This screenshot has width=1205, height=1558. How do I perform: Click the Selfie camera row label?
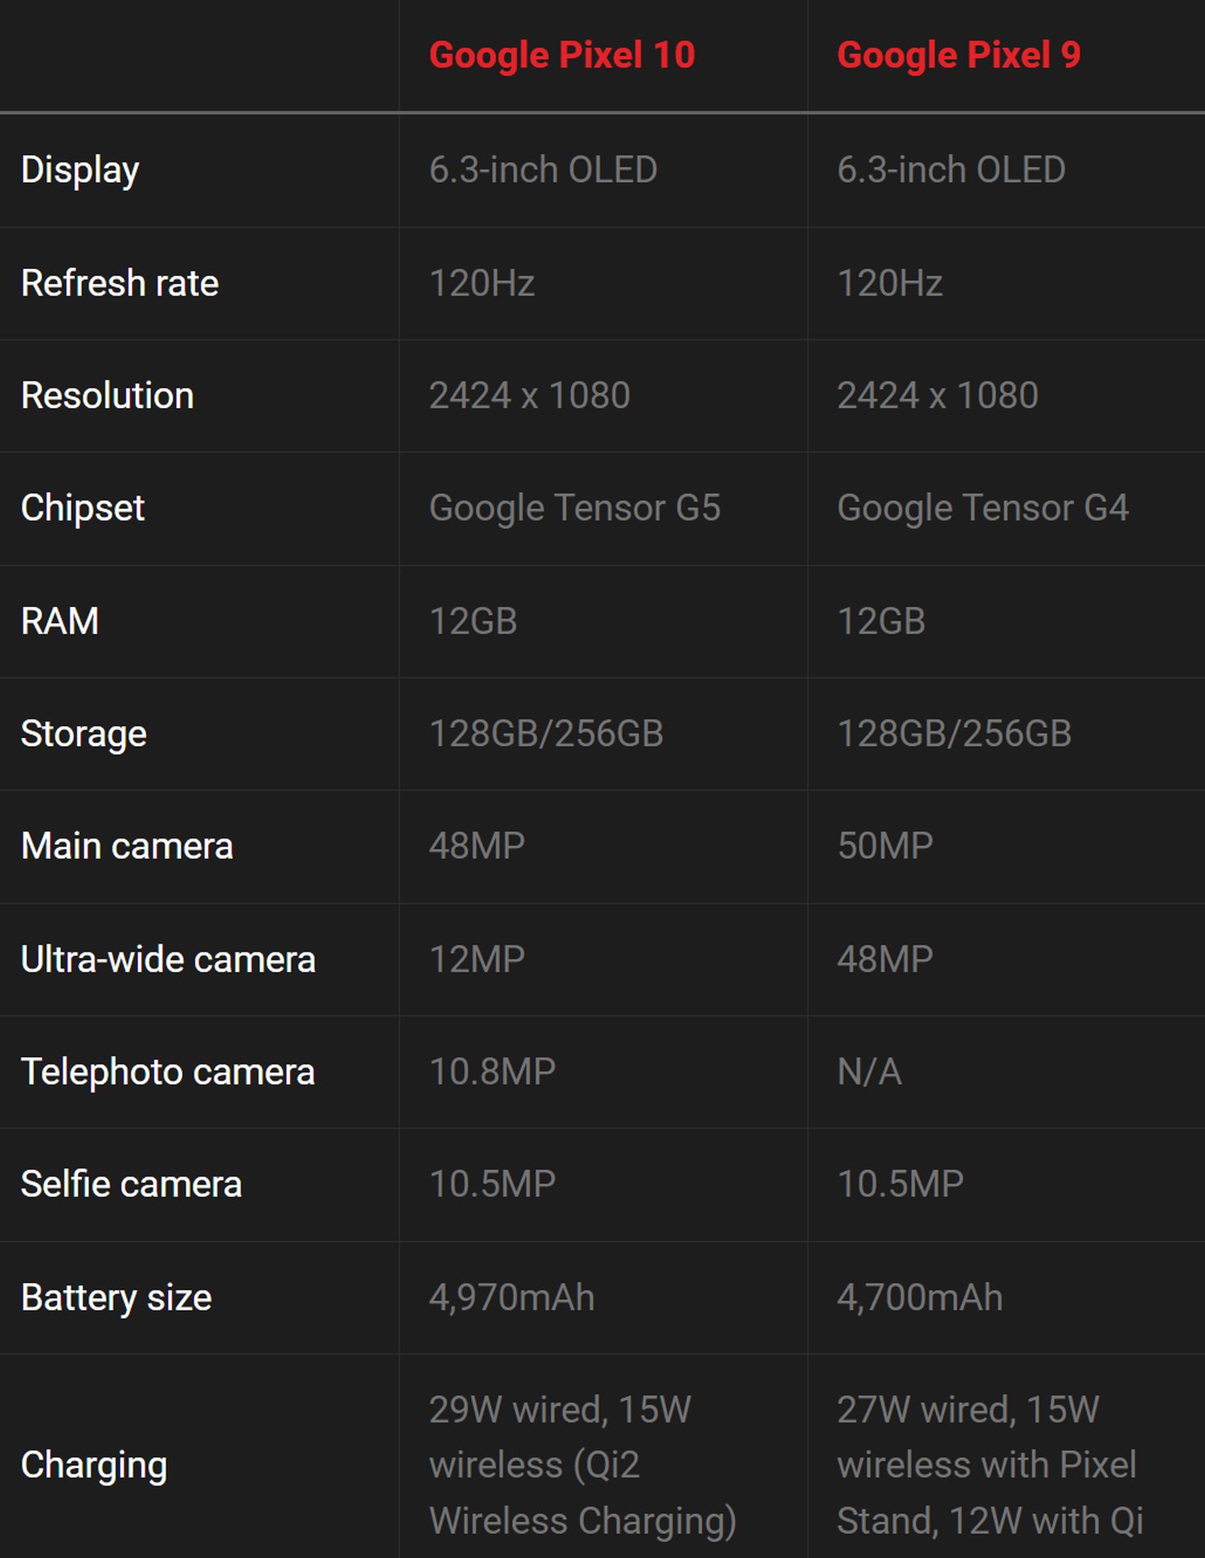[x=131, y=1184]
